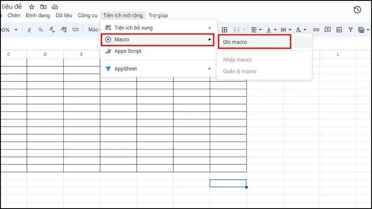This screenshot has height=209, width=372.
Task: Insert a chart using the chart icon
Action: tap(339, 30)
